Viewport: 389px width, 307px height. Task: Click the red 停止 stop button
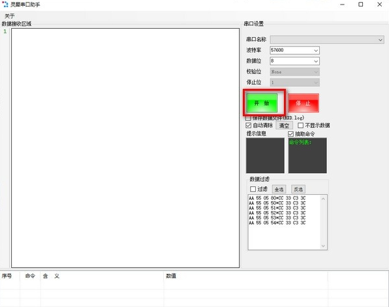[303, 103]
